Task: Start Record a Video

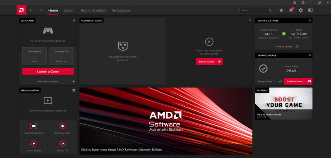Action: coord(62,128)
